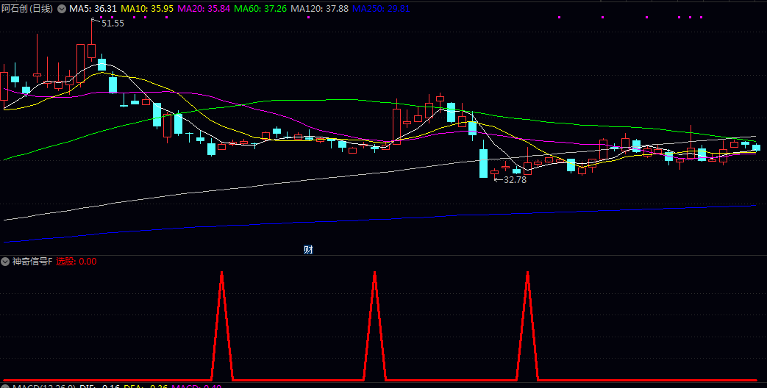Open the dropdown arrow beside 阿石创(日线)

coord(62,9)
